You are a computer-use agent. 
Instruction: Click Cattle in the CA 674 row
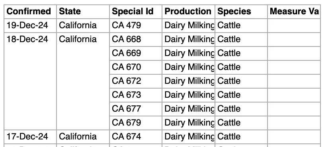click(x=229, y=137)
